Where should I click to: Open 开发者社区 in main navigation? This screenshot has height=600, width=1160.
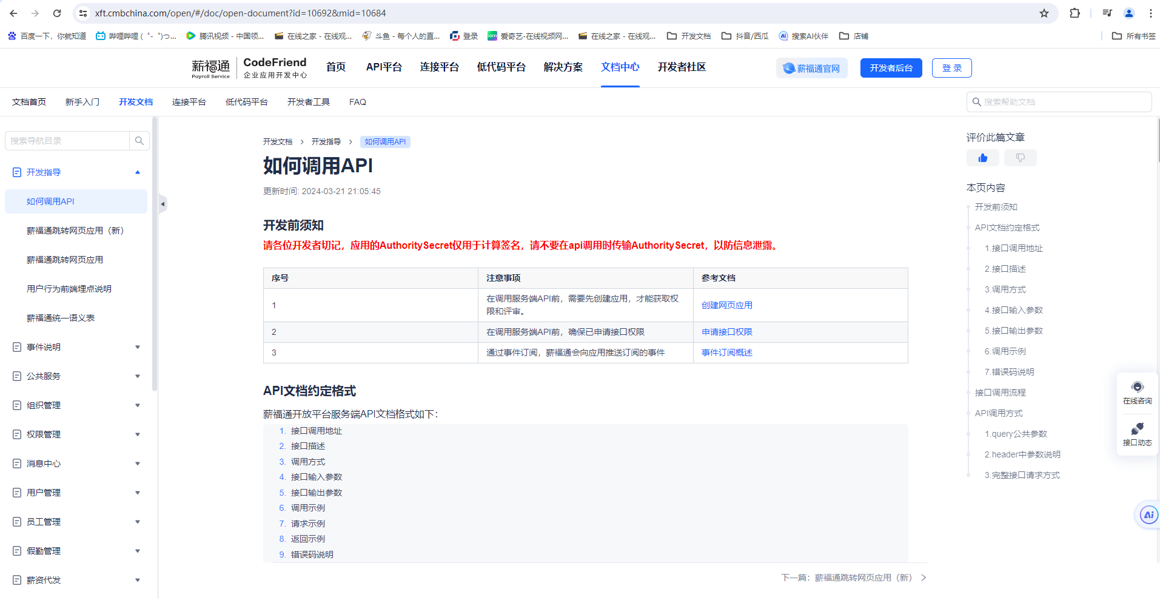click(682, 67)
